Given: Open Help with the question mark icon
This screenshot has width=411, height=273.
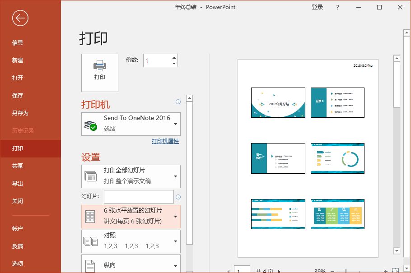Looking at the screenshot, I should coord(337,7).
